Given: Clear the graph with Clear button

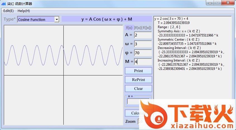Looking at the screenshot, I should coord(139,89).
